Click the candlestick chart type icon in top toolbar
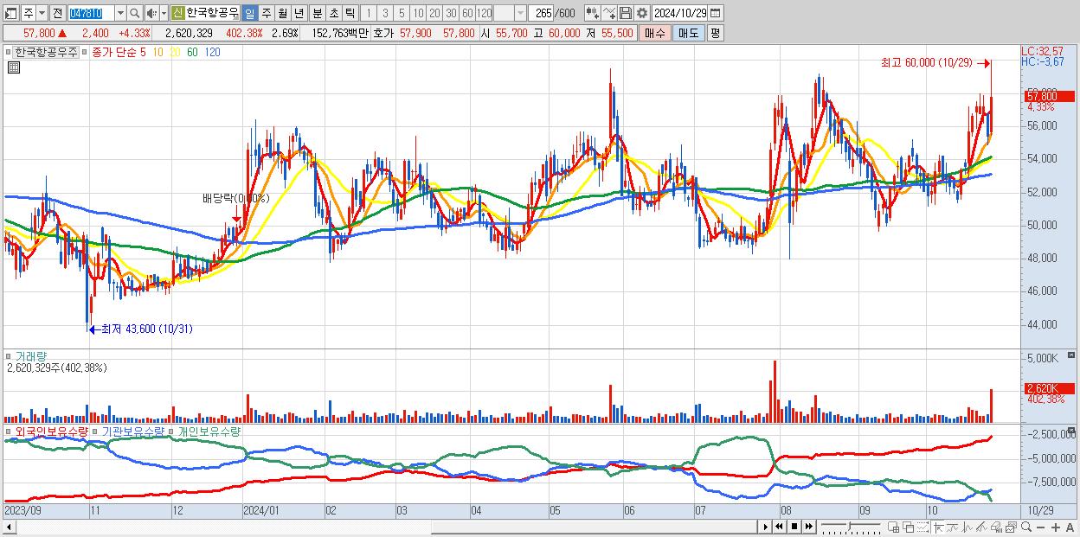 592,13
